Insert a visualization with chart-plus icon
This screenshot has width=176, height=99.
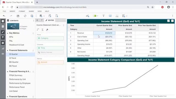pyautogui.click(x=87, y=16)
